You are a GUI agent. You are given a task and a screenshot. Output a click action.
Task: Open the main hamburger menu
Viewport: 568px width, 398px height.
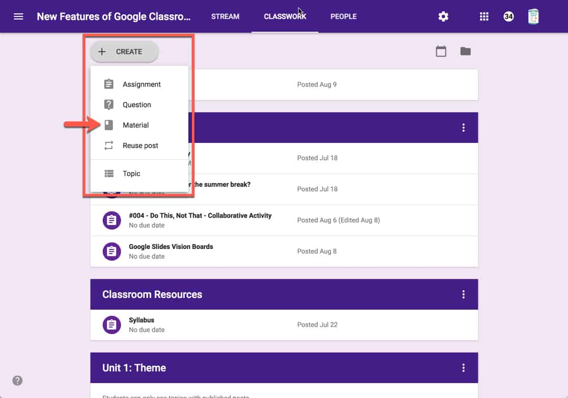[x=18, y=17]
